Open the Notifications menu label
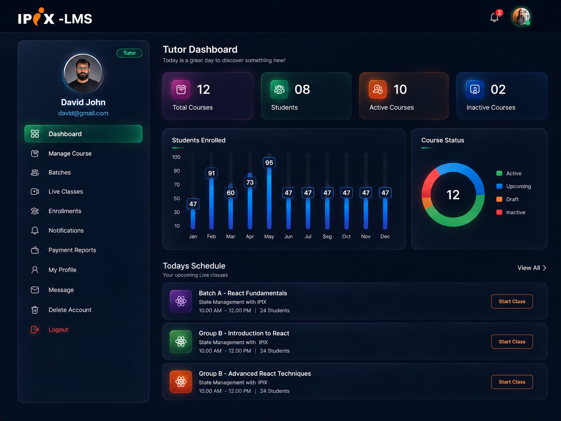561x421 pixels. (x=66, y=230)
